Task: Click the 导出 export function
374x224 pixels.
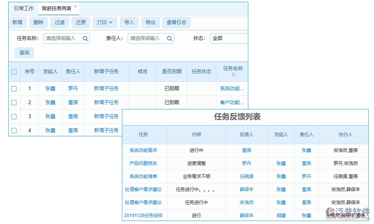Action: point(150,22)
